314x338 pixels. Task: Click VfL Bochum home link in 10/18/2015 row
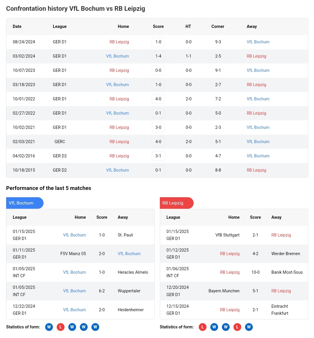coord(117,170)
